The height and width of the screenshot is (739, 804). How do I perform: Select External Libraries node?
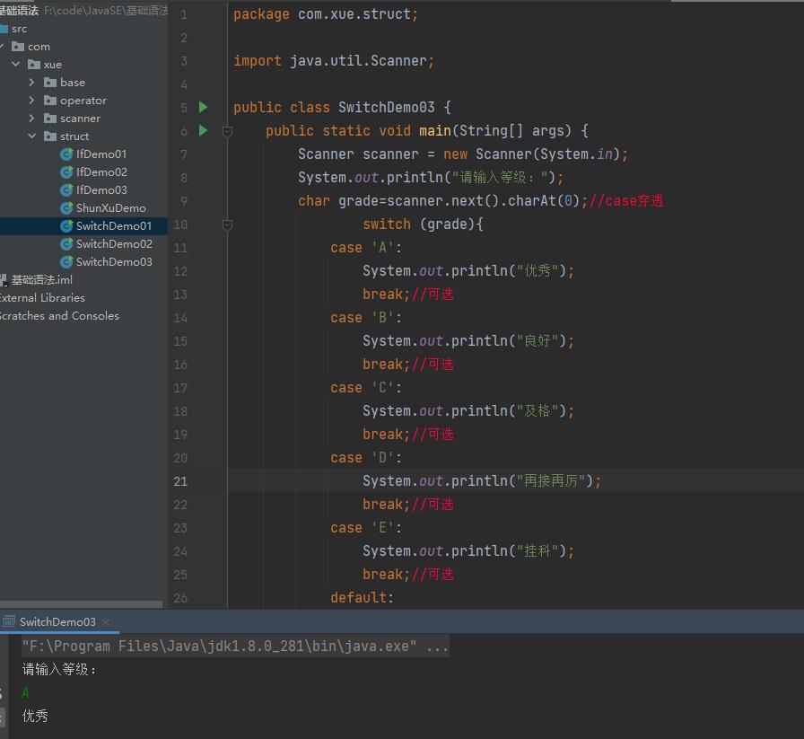pos(42,297)
